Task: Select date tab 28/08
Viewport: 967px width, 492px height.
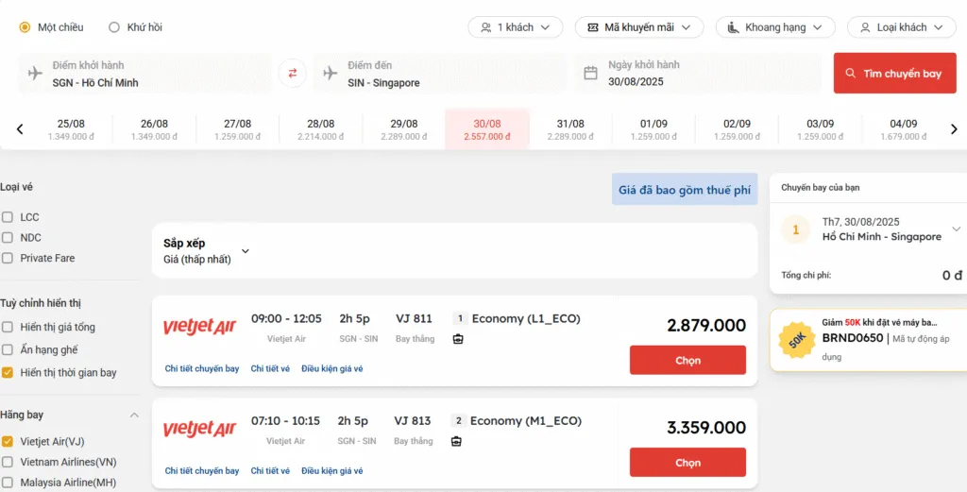Action: [321, 129]
